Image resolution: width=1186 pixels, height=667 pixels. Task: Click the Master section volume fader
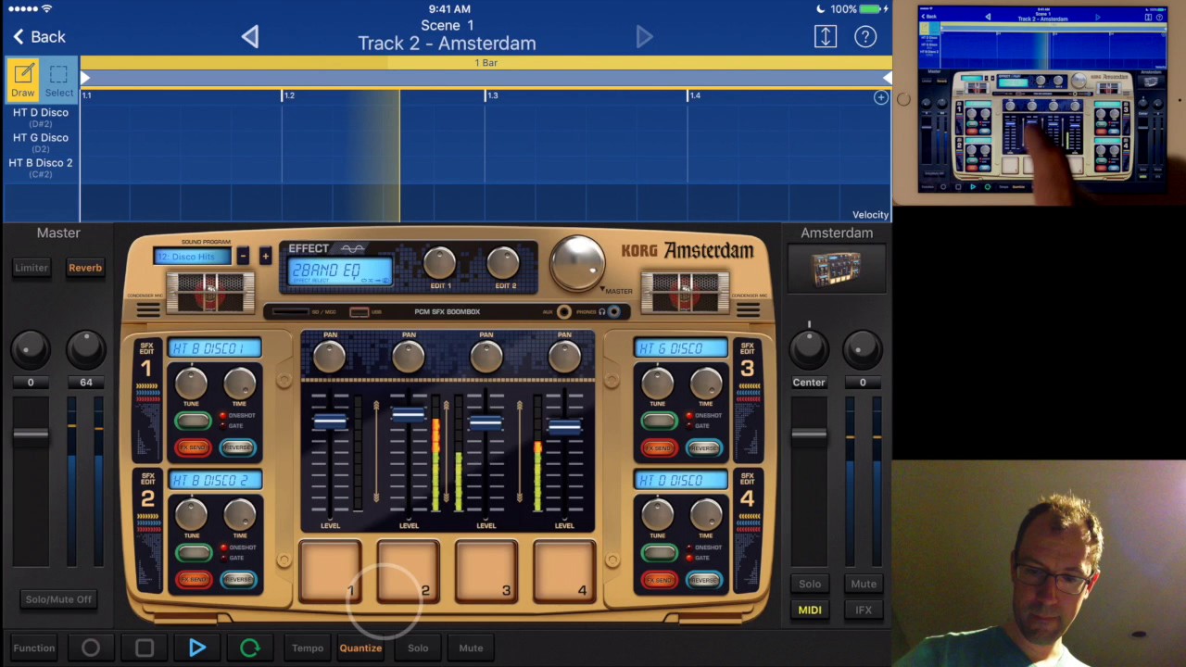pyautogui.click(x=31, y=433)
